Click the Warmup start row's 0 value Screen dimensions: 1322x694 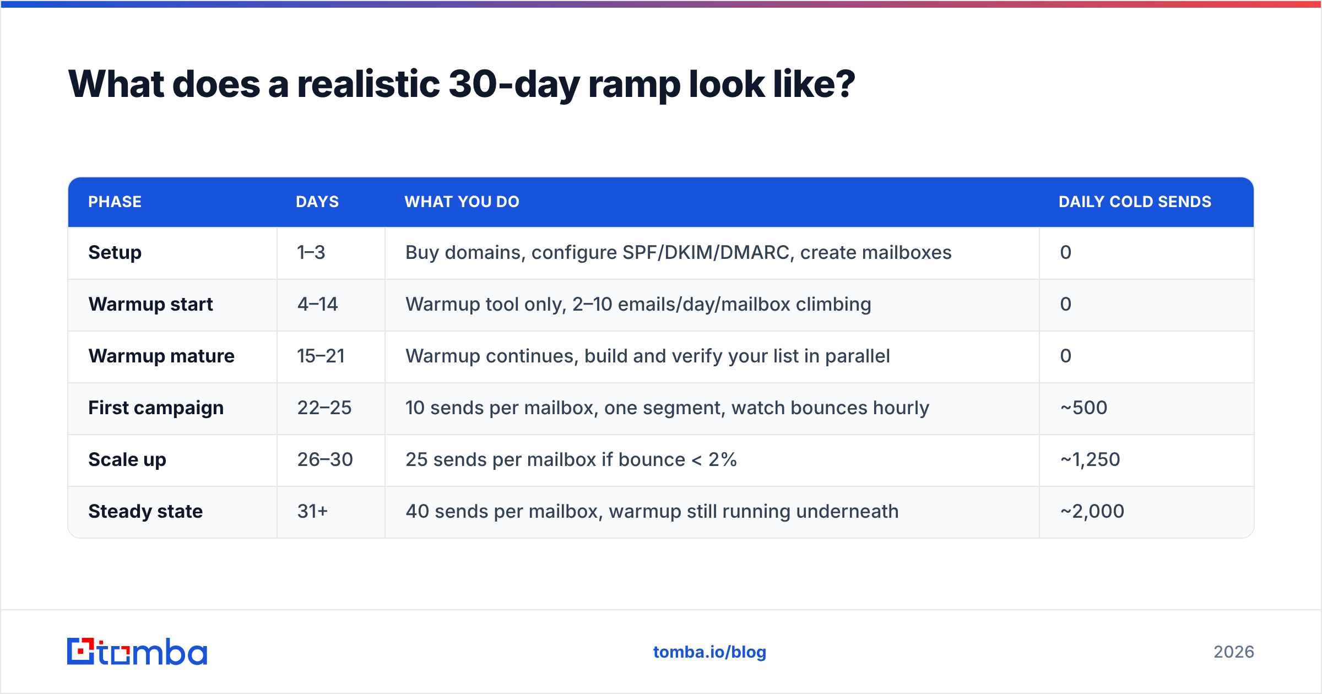(1066, 304)
